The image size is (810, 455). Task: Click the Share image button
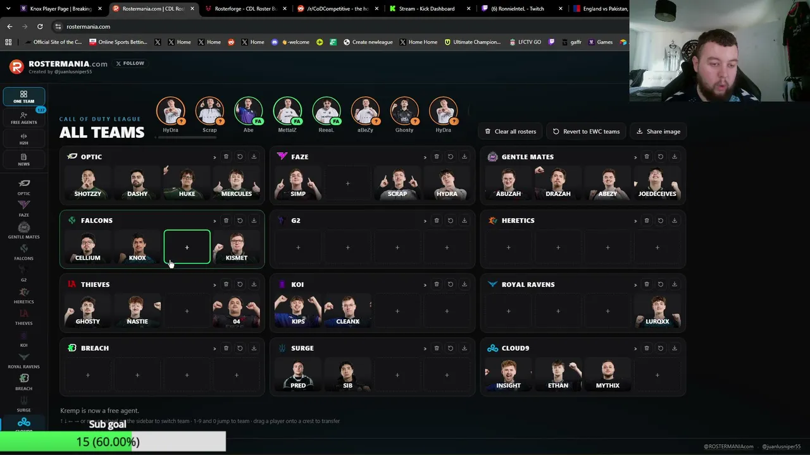coord(658,131)
